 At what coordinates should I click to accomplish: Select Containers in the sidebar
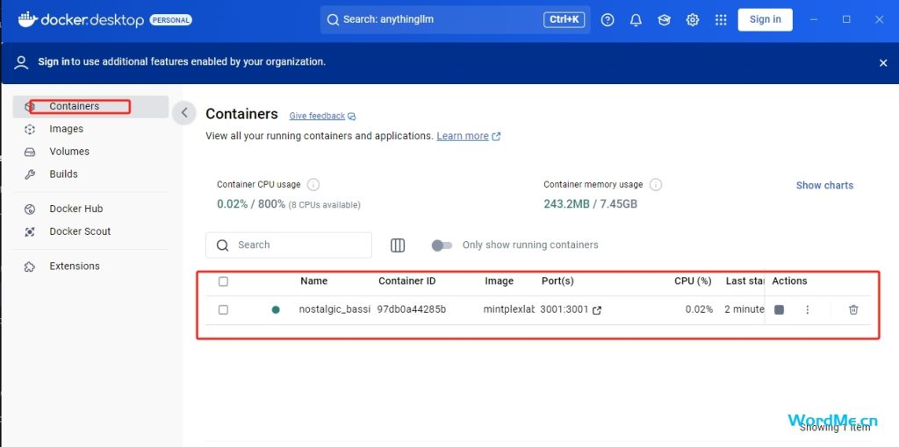tap(90, 106)
